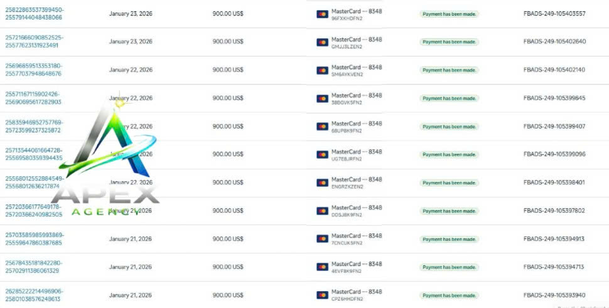Open transaction 25696659513353180 link
The width and height of the screenshot is (609, 308).
33,70
